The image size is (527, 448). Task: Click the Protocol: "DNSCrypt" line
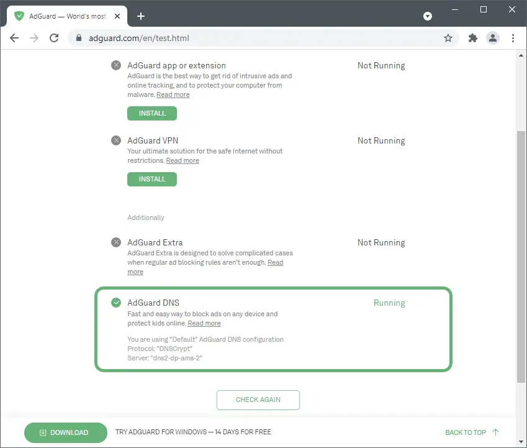coord(160,349)
